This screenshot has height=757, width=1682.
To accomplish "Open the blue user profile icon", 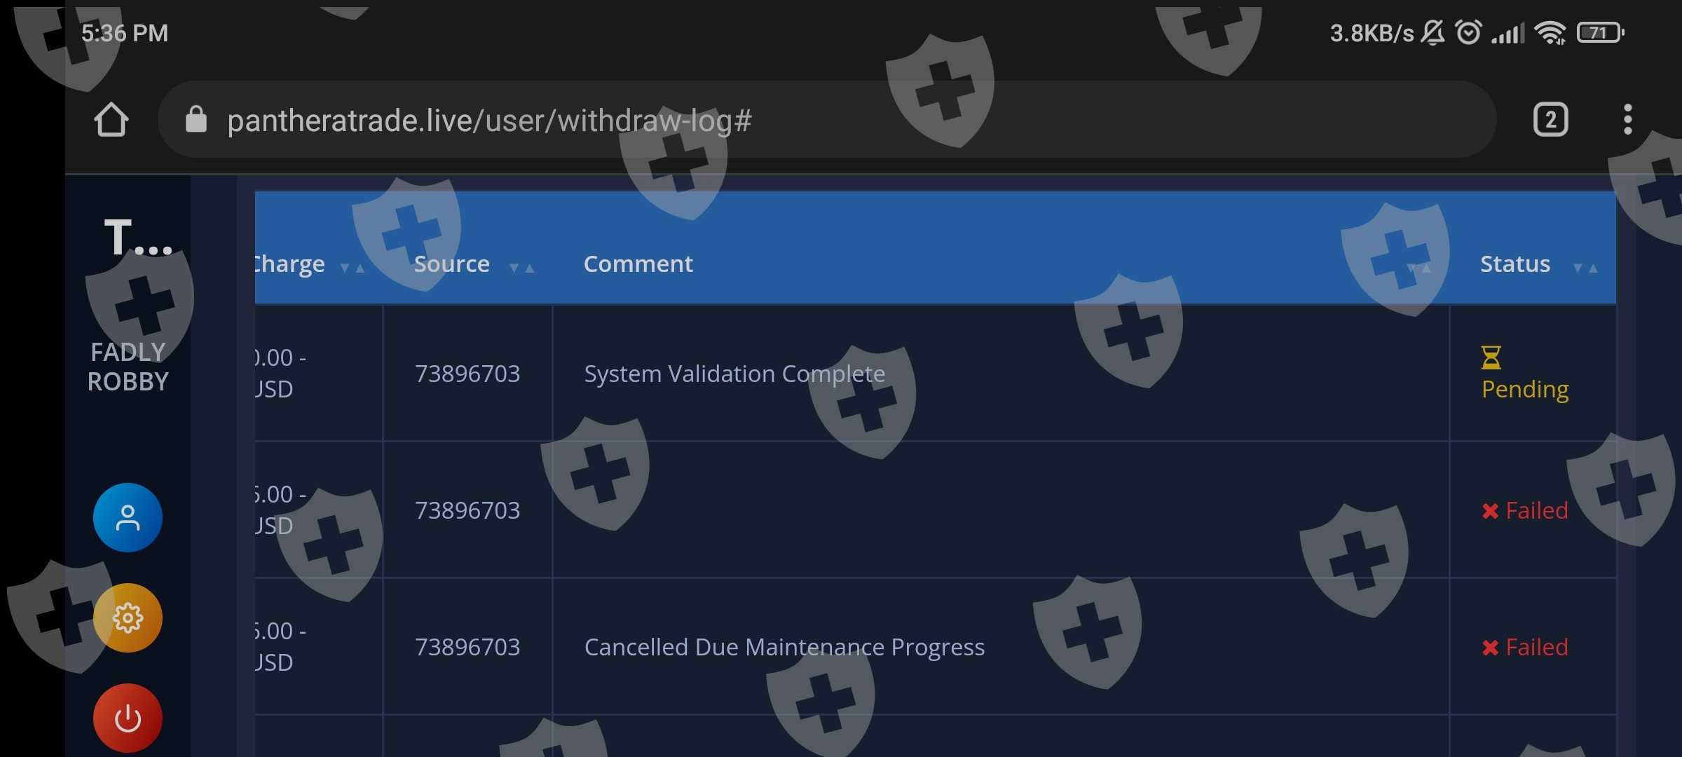I will [x=128, y=518].
